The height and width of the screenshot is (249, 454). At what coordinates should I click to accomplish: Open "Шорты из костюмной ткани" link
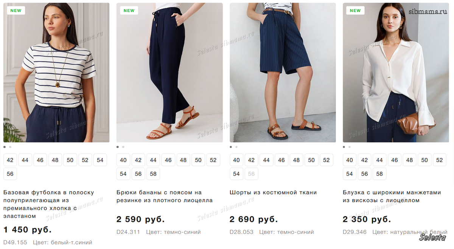click(x=273, y=192)
